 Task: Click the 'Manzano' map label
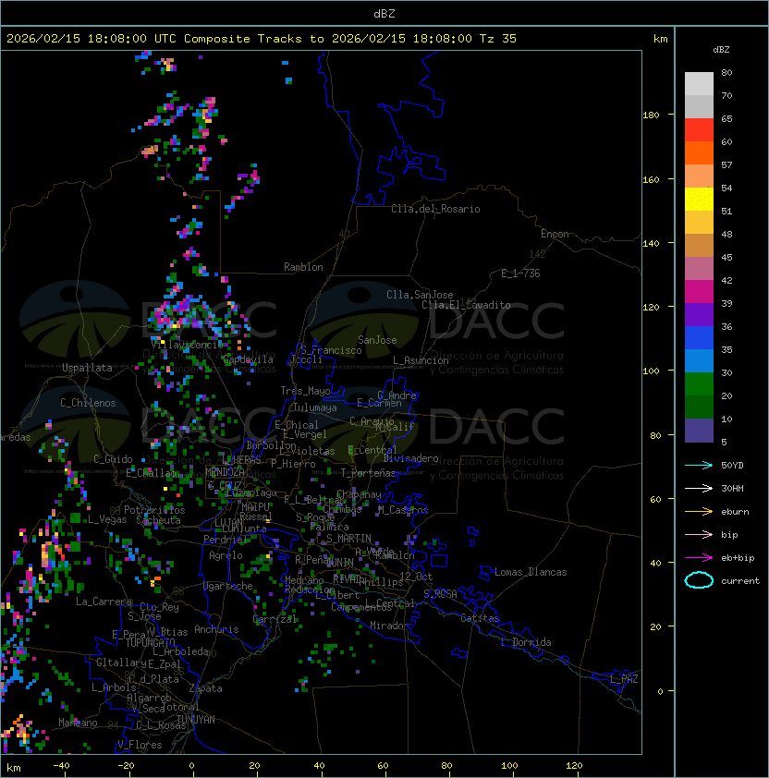[x=78, y=723]
